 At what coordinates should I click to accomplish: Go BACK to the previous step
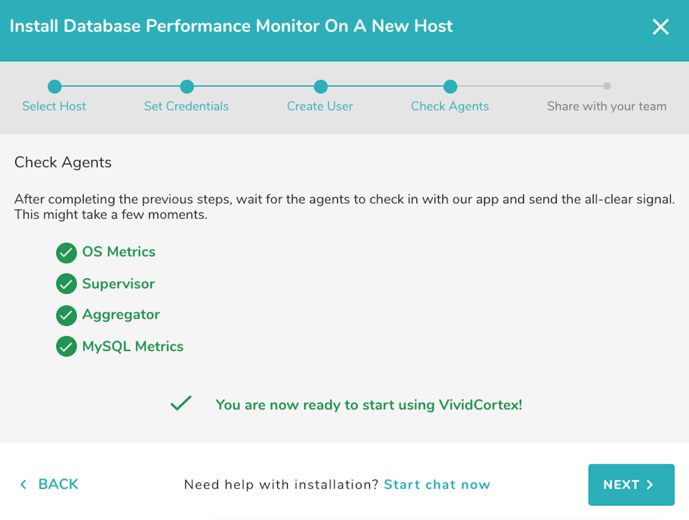[x=49, y=484]
